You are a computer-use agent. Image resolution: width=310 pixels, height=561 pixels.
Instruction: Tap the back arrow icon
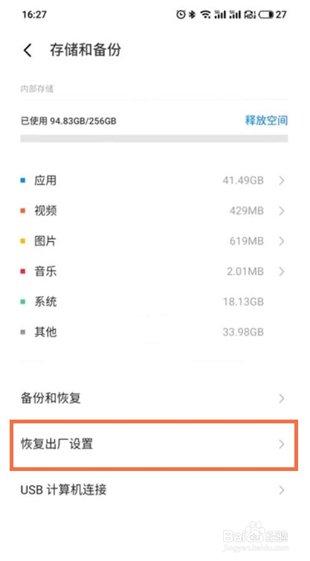28,51
